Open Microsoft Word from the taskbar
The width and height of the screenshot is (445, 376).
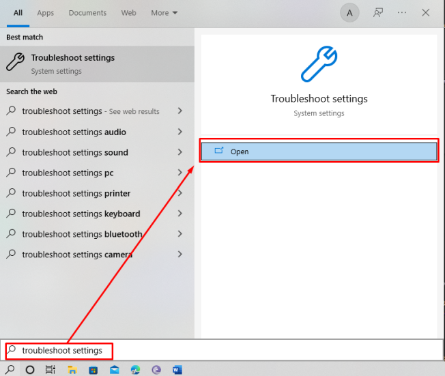click(177, 370)
